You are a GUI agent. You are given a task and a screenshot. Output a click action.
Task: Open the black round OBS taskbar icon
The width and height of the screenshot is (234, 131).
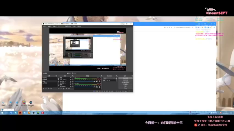click(34, 113)
